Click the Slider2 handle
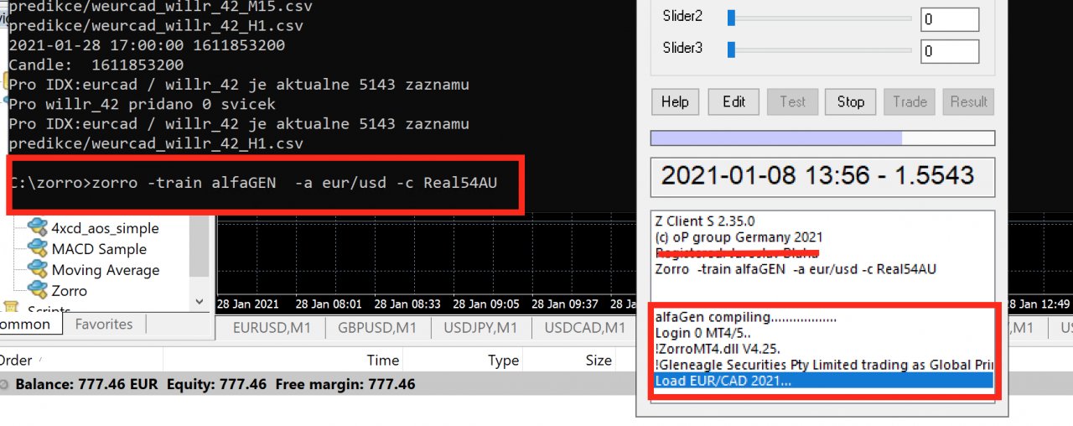The image size is (1073, 426). [731, 17]
